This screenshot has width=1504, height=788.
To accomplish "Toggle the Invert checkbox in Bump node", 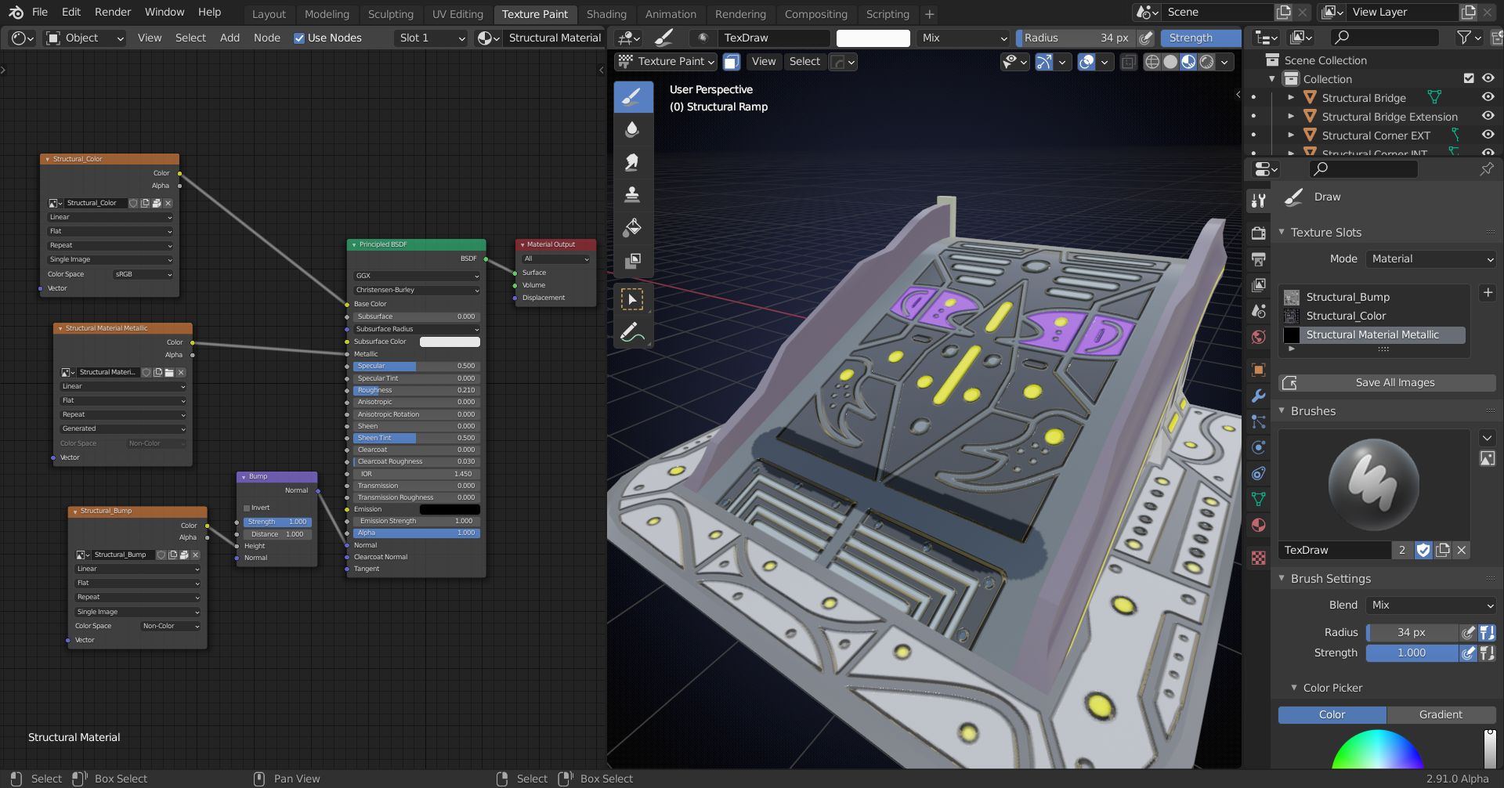I will click(x=247, y=508).
